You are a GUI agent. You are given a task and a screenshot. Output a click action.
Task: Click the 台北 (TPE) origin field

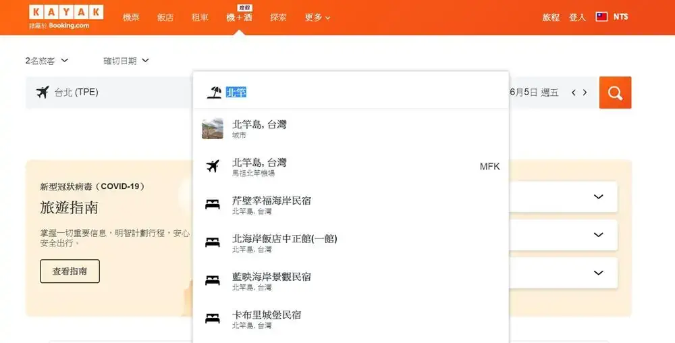point(109,93)
